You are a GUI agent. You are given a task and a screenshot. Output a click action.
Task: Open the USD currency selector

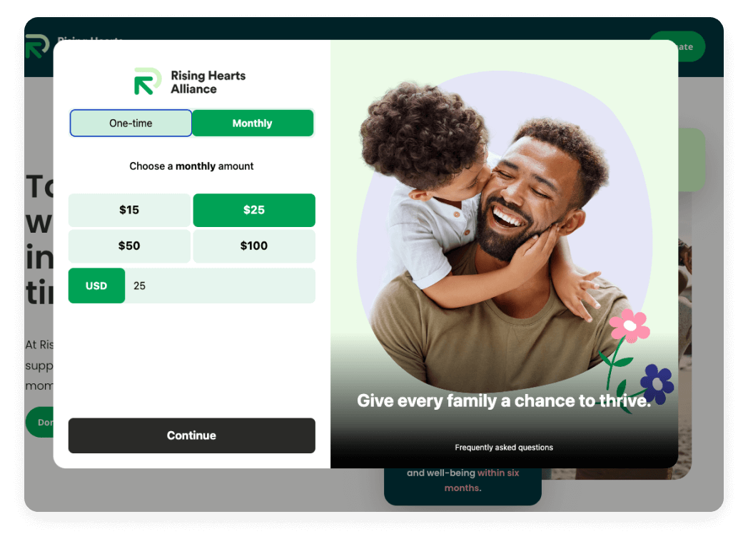click(x=96, y=286)
